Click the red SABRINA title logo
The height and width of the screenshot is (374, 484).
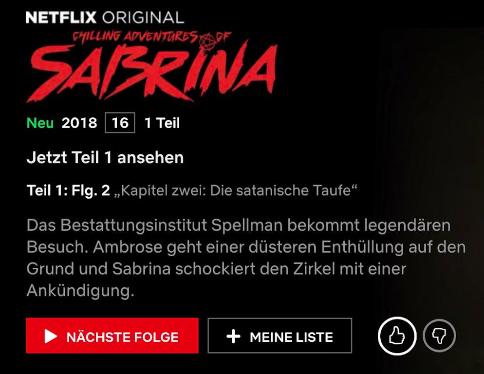click(152, 72)
